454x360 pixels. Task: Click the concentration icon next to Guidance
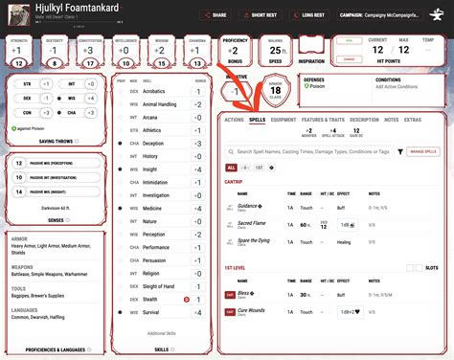(x=260, y=206)
